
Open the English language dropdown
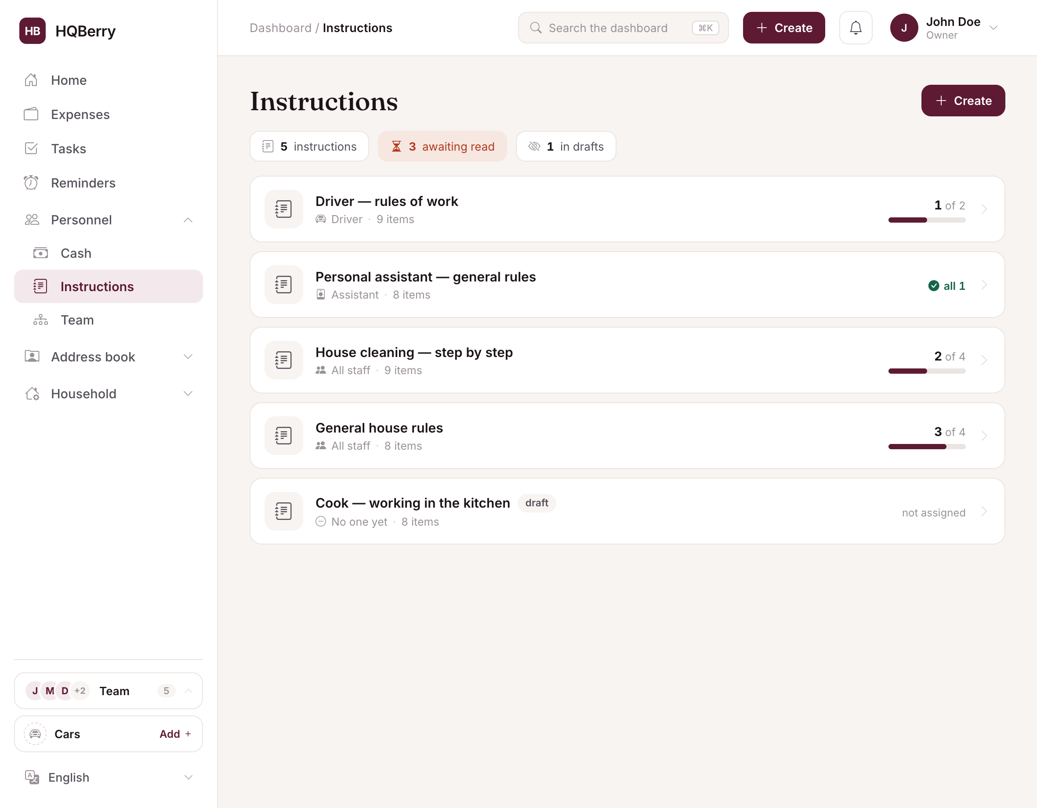tap(108, 777)
